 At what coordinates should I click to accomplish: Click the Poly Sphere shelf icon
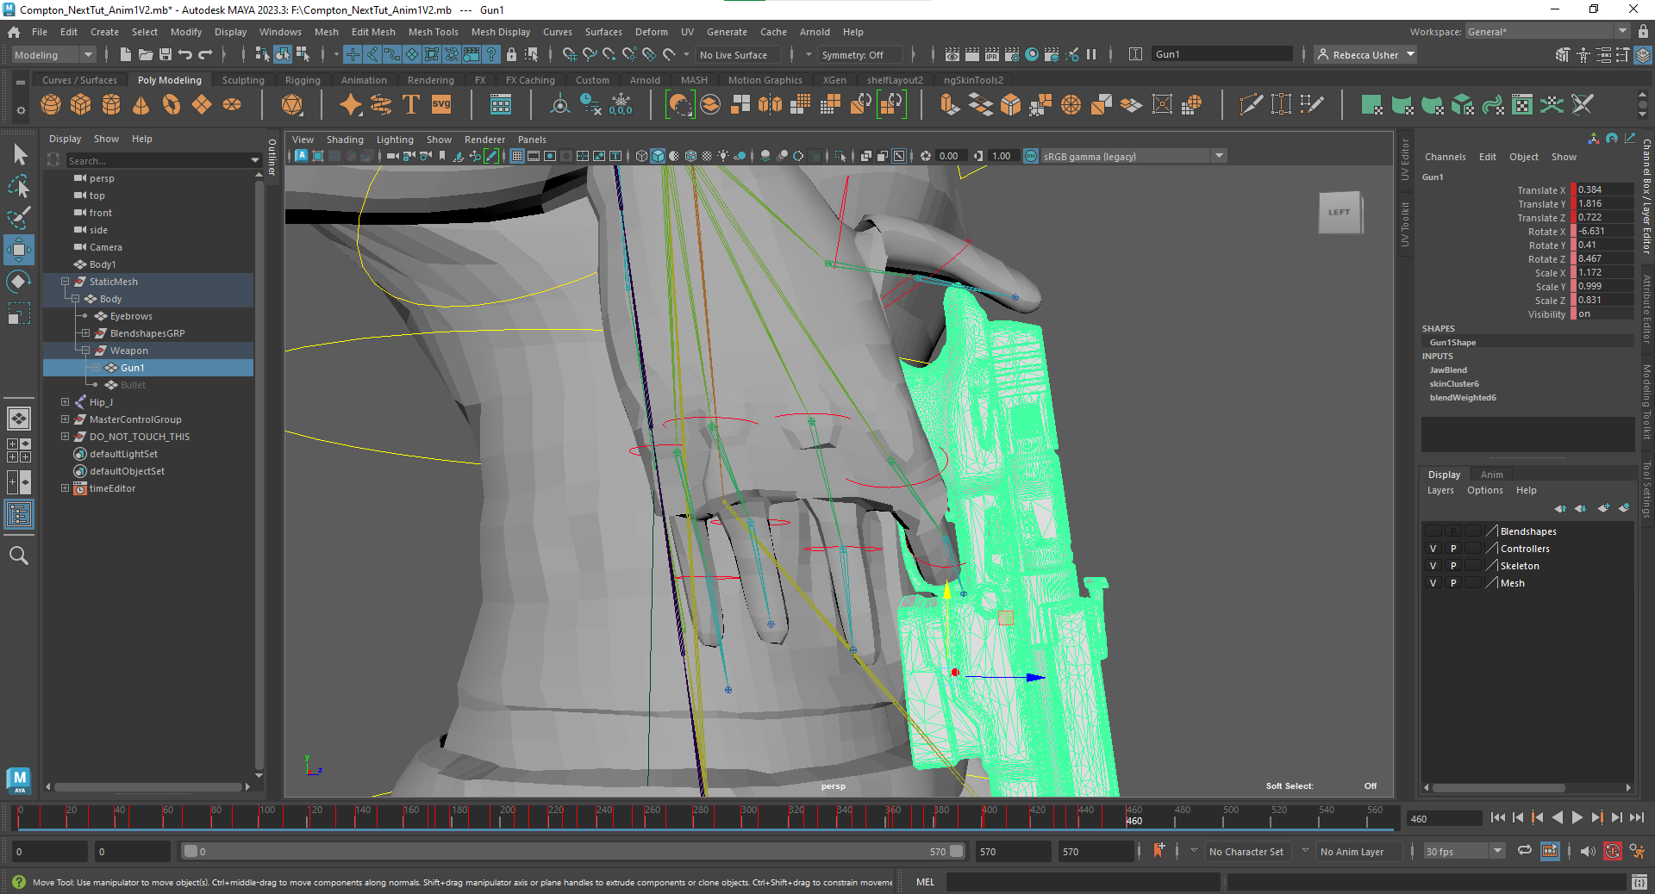(51, 105)
